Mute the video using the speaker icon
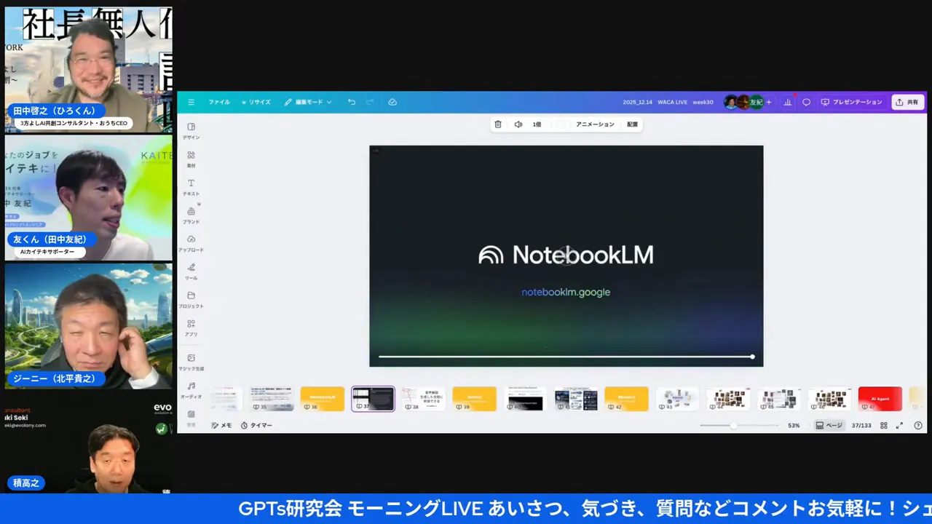This screenshot has height=524, width=932. (518, 124)
